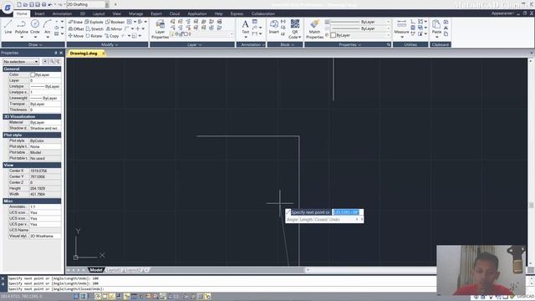Switch to the Insert ribbon tab
The width and height of the screenshot is (535, 301).
[x=39, y=13]
